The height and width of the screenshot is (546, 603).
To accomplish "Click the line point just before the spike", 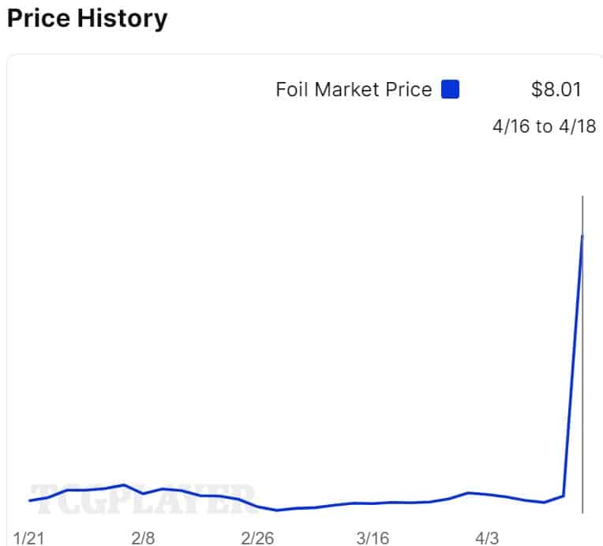I will [x=563, y=496].
